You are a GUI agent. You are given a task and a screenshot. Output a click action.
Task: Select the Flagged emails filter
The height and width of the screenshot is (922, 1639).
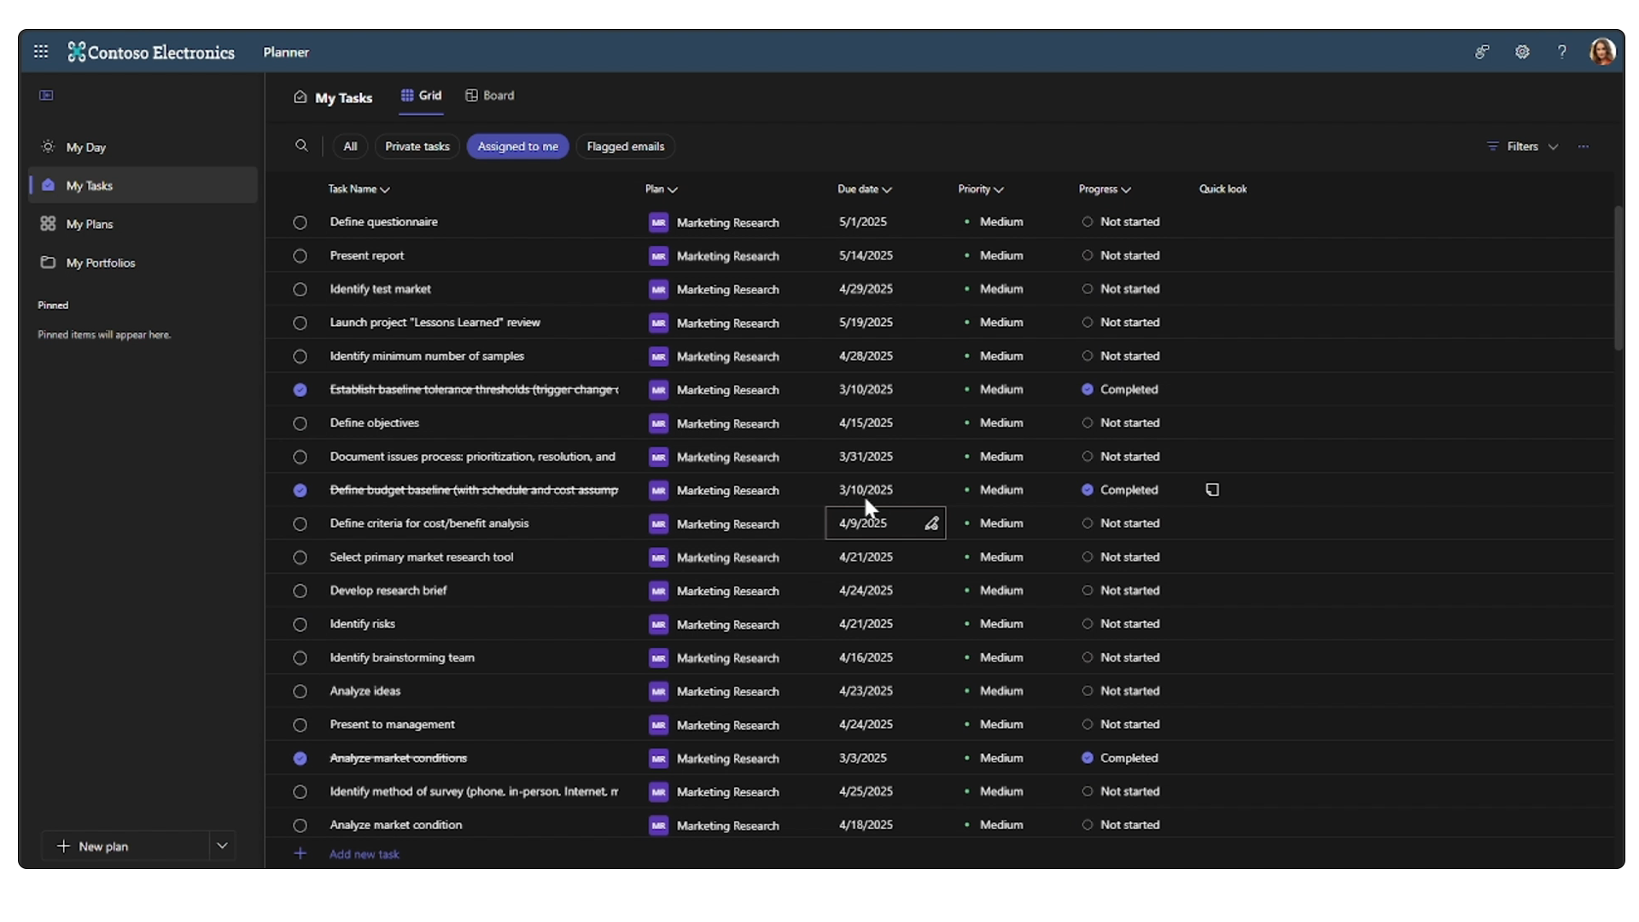click(x=625, y=147)
